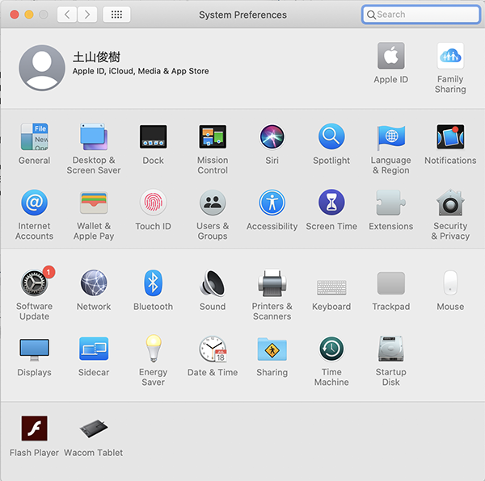Close the System Preferences window

click(15, 15)
